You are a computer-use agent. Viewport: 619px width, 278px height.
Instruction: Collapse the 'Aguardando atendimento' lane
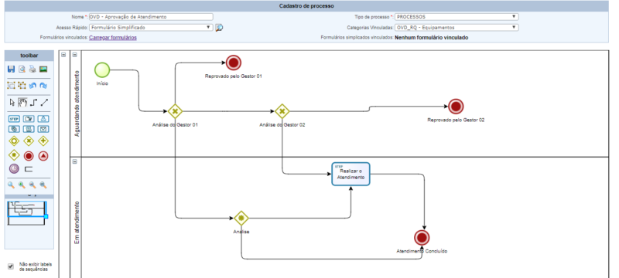point(75,55)
